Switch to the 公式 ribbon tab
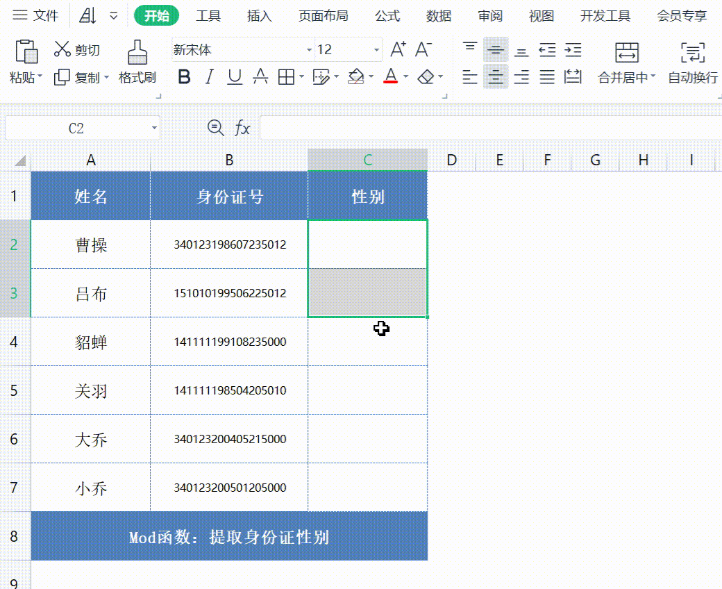Viewport: 722px width, 589px height. pyautogui.click(x=387, y=15)
